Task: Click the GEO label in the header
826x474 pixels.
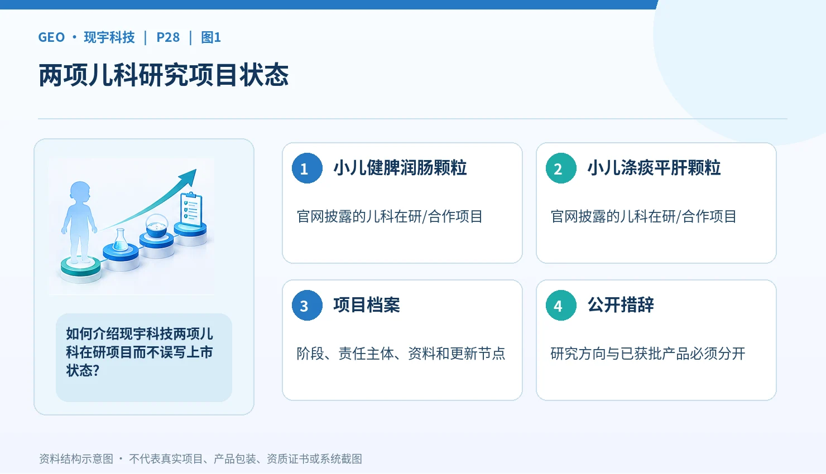Action: click(x=51, y=37)
